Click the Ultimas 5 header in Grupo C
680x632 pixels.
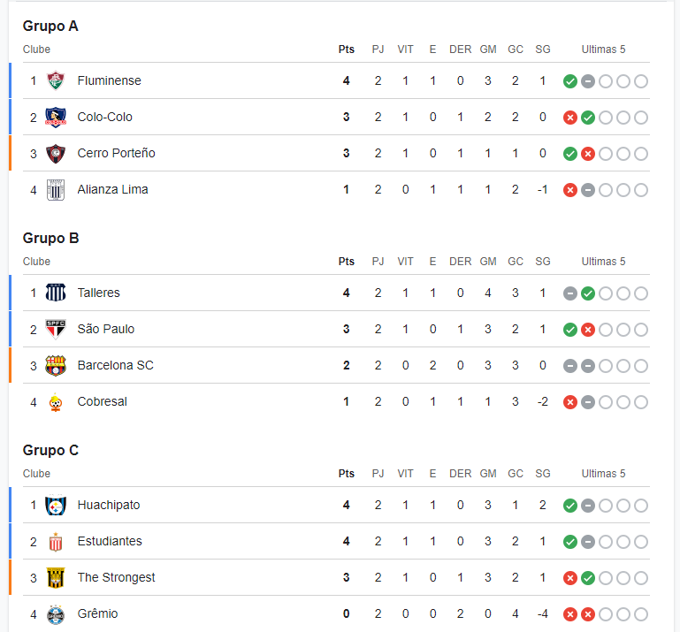point(603,474)
